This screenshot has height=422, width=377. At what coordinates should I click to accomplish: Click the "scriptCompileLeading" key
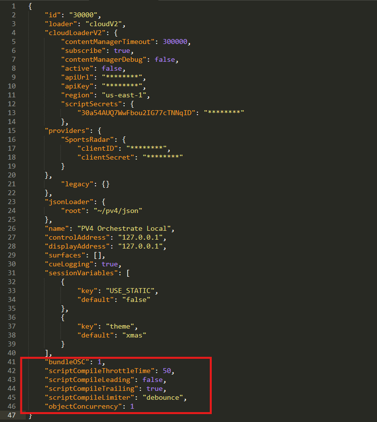90,380
